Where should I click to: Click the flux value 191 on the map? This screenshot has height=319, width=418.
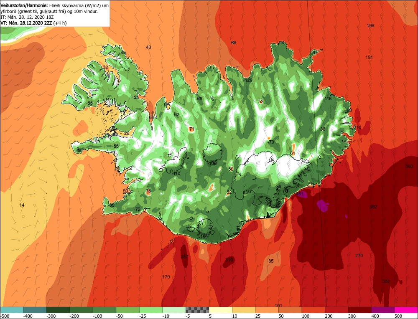[369, 57]
